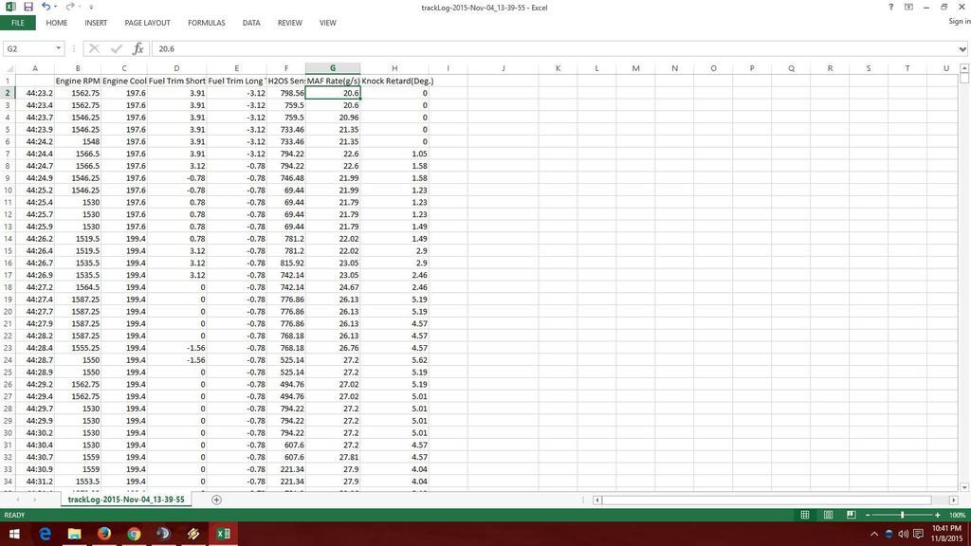
Task: Click the green FILE button
Action: click(17, 23)
